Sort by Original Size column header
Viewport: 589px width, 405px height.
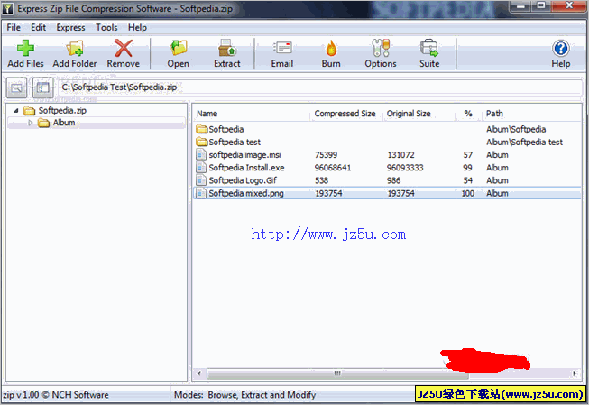click(x=409, y=114)
